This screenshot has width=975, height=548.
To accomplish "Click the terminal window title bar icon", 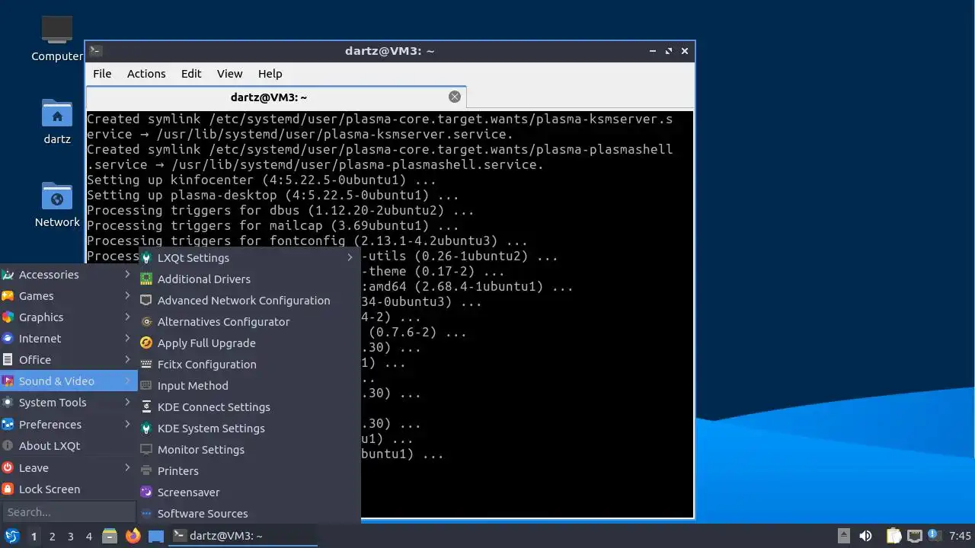I will (95, 51).
